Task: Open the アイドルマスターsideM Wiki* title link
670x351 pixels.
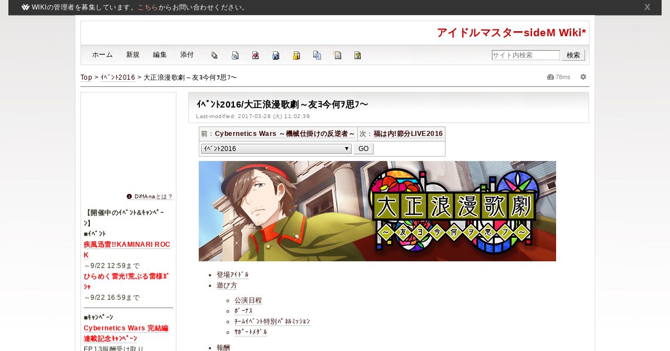Action: tap(511, 33)
